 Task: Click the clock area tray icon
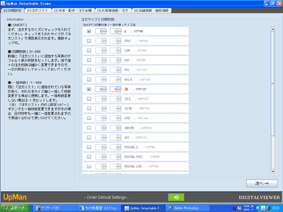pyautogui.click(x=276, y=208)
